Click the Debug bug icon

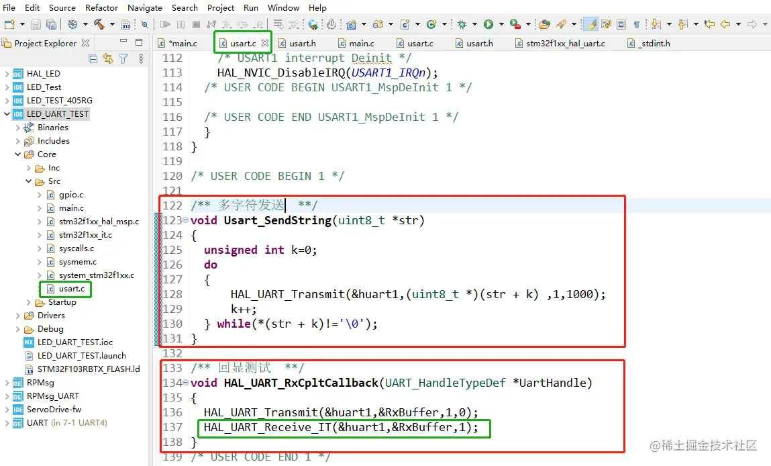[x=462, y=24]
